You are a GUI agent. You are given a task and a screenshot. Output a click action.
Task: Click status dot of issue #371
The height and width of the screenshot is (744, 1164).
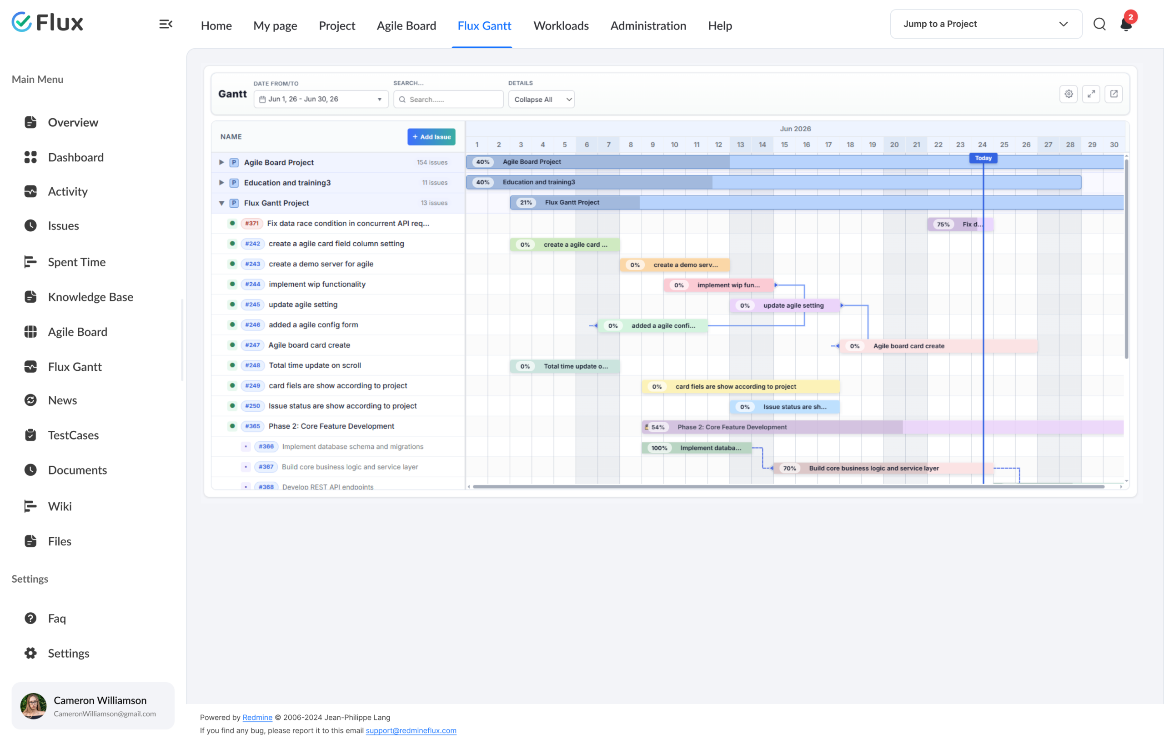point(232,223)
